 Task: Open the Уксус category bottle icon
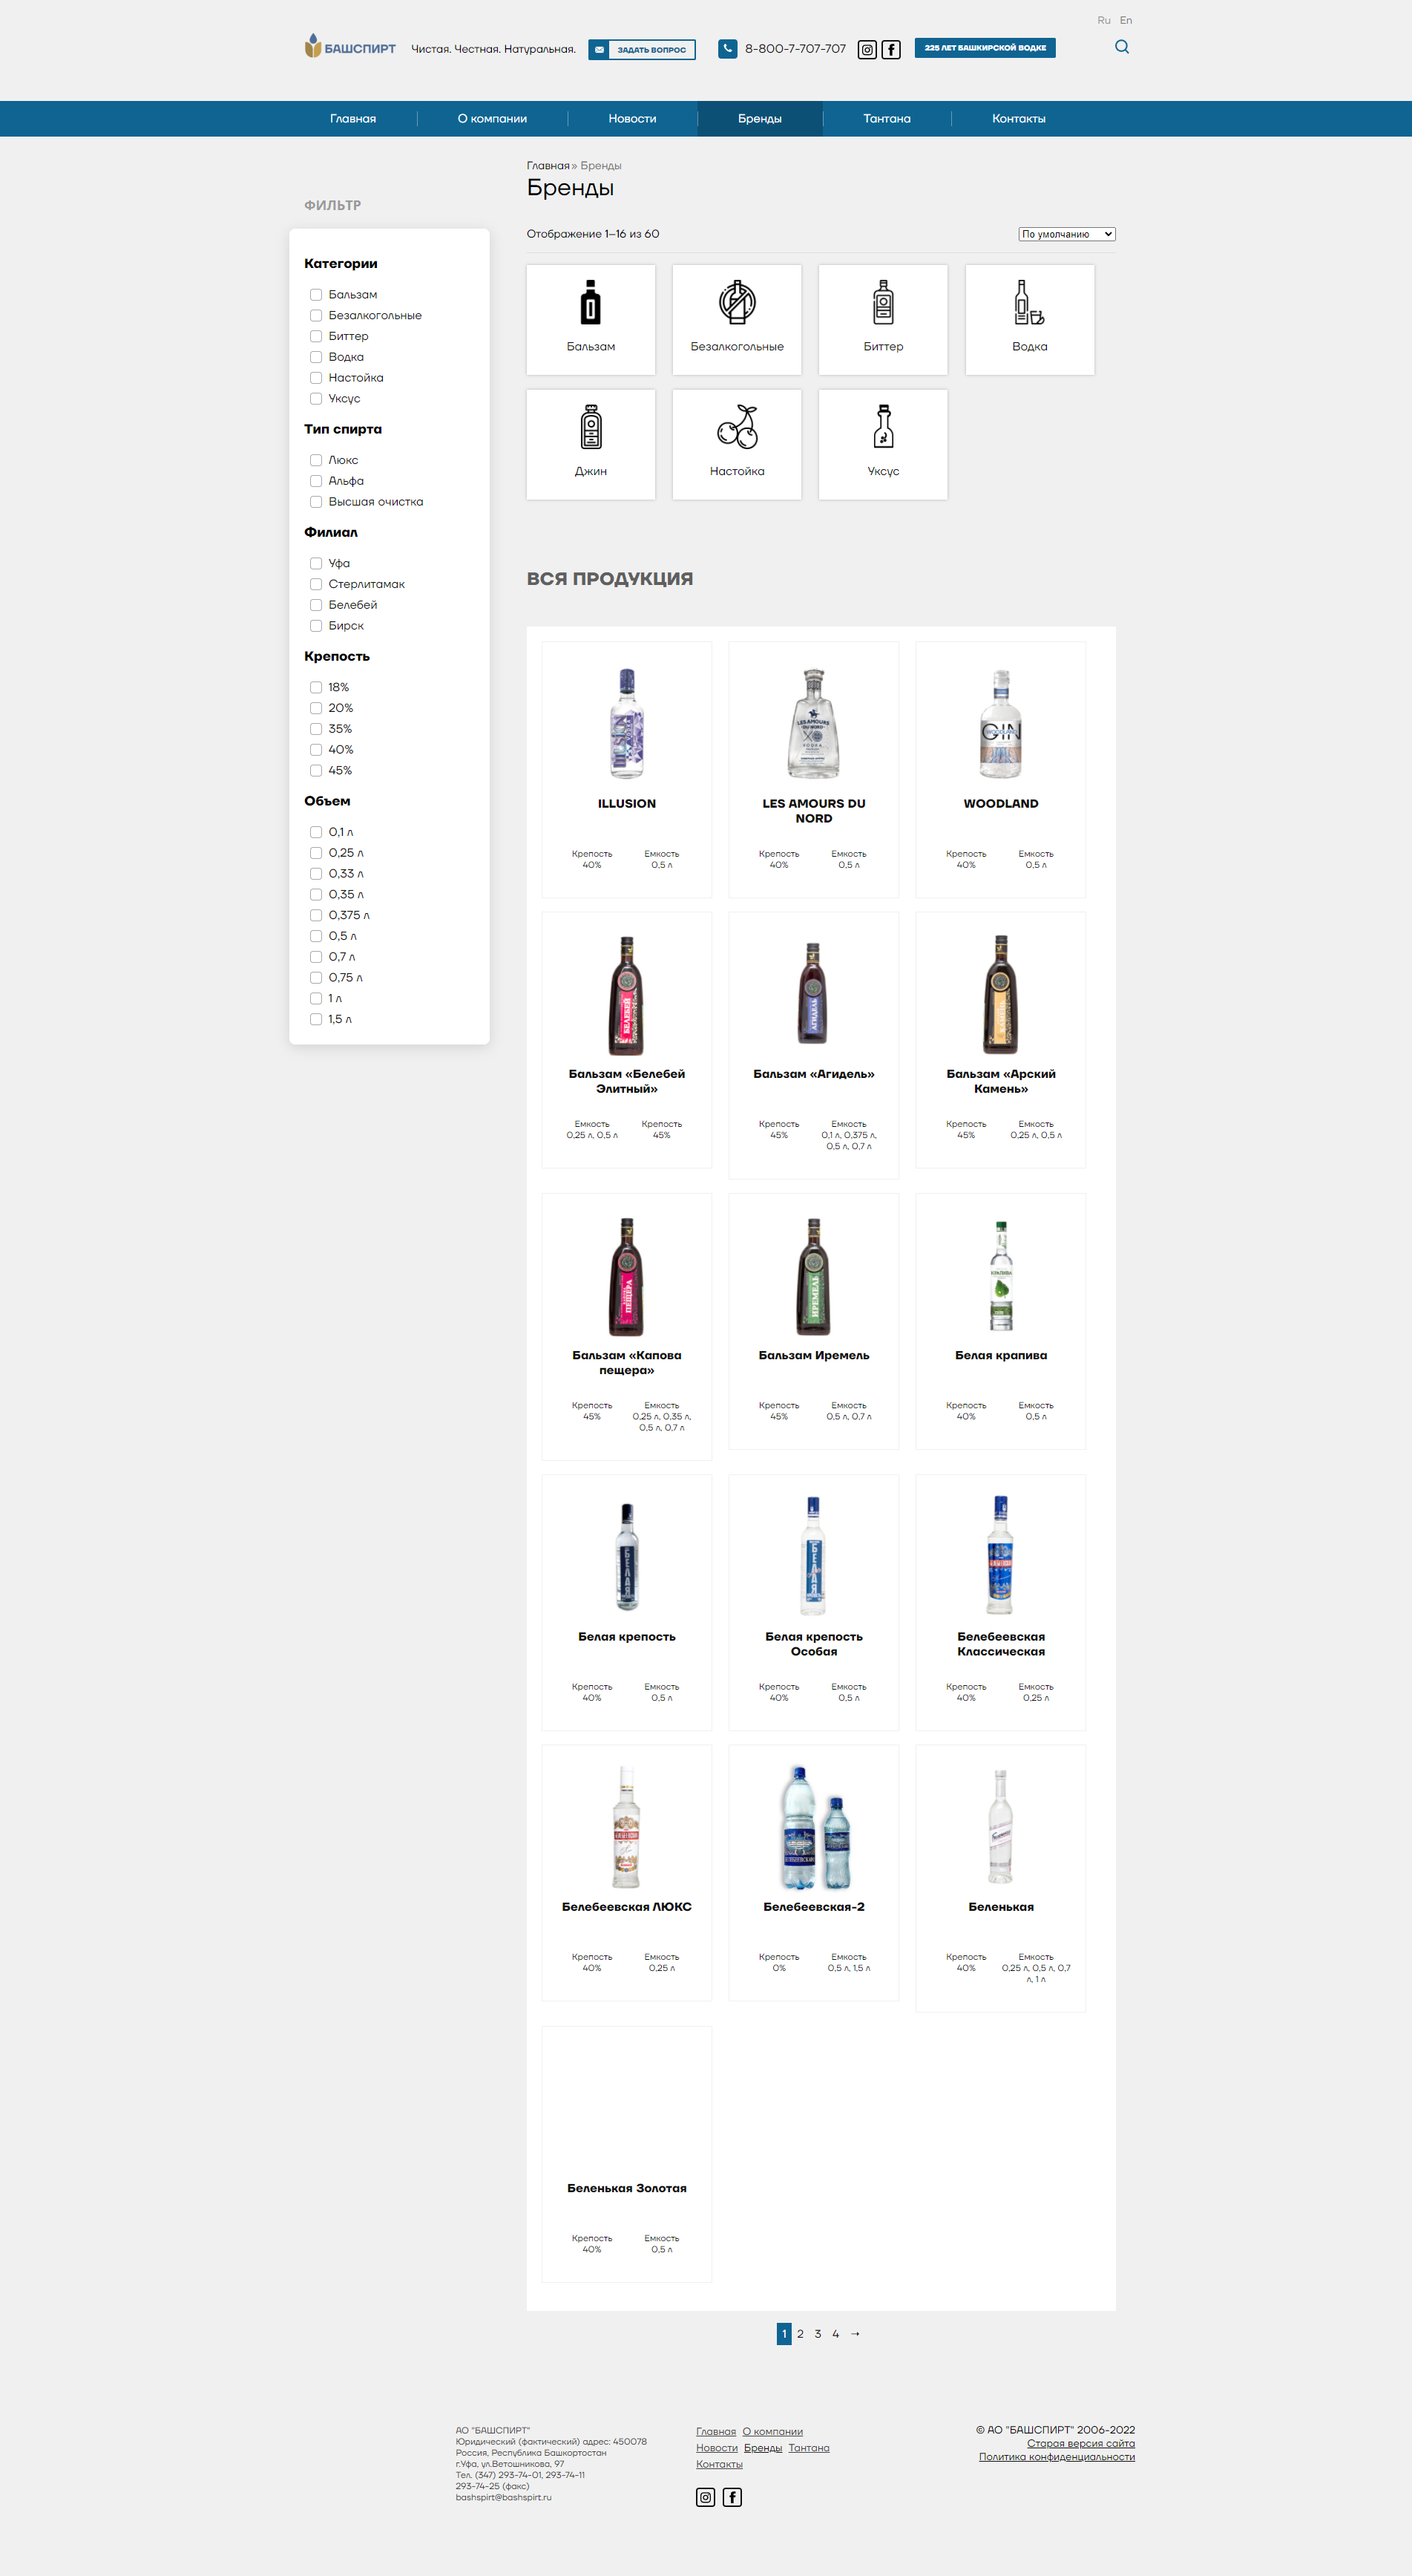884,427
